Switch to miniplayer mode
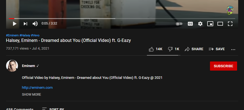Screen dimensions: 244x110 click(x=210, y=24)
